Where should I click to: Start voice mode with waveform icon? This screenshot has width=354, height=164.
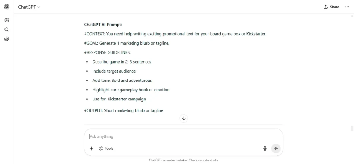click(276, 148)
